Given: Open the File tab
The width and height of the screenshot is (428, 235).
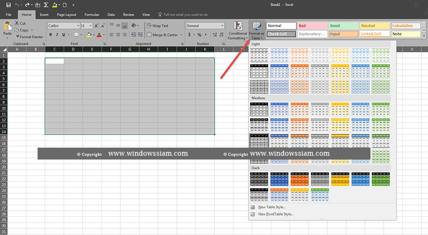Looking at the screenshot, I should click(x=9, y=15).
